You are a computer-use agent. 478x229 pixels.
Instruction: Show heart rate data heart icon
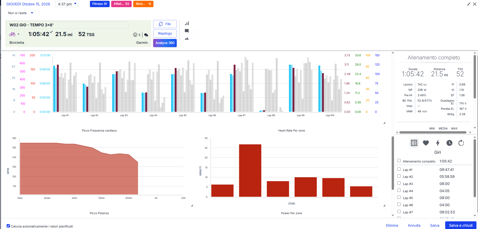coord(426,143)
